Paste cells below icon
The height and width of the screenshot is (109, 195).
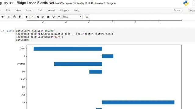[20, 17]
